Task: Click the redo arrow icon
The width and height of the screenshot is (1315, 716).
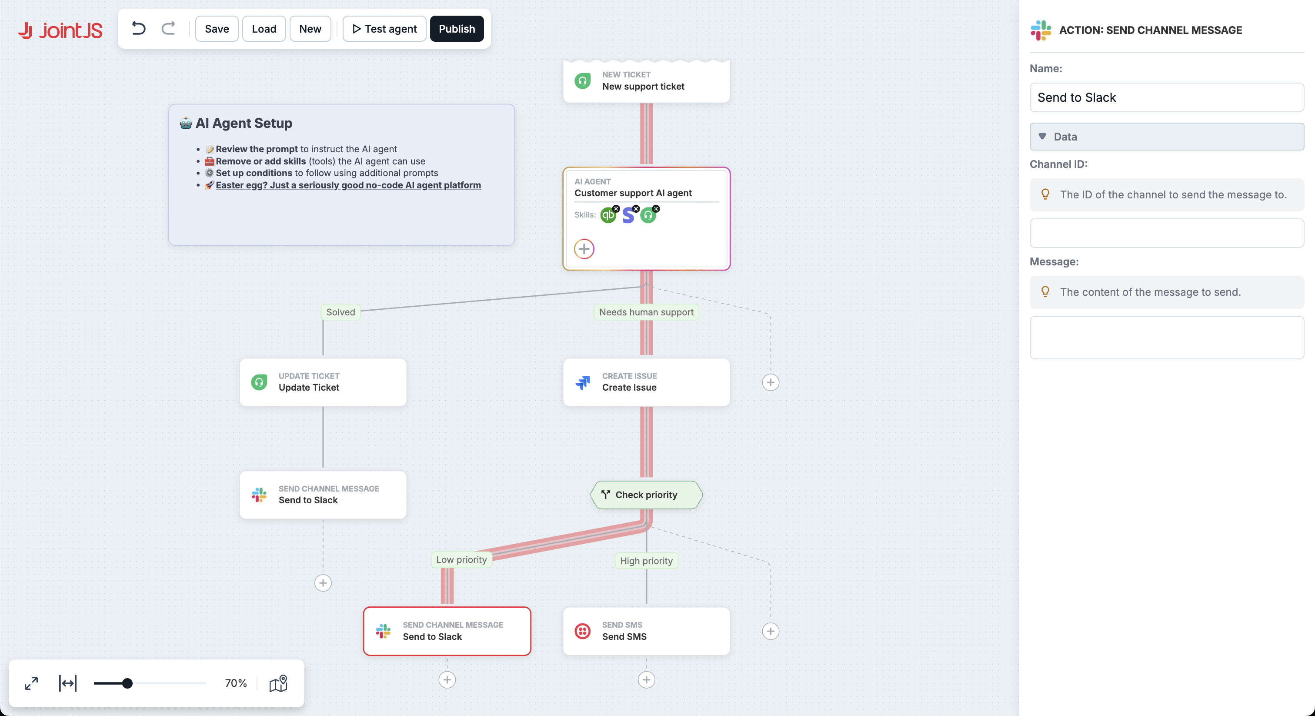Action: tap(168, 28)
